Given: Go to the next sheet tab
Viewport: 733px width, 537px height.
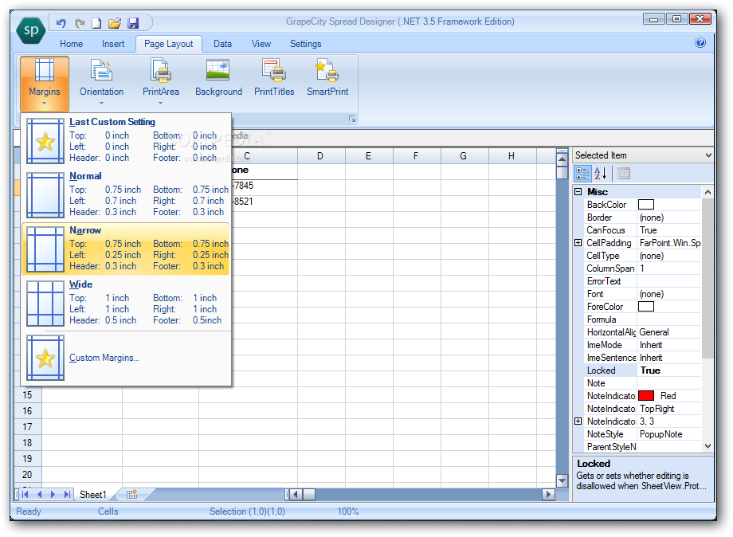Looking at the screenshot, I should [x=53, y=494].
